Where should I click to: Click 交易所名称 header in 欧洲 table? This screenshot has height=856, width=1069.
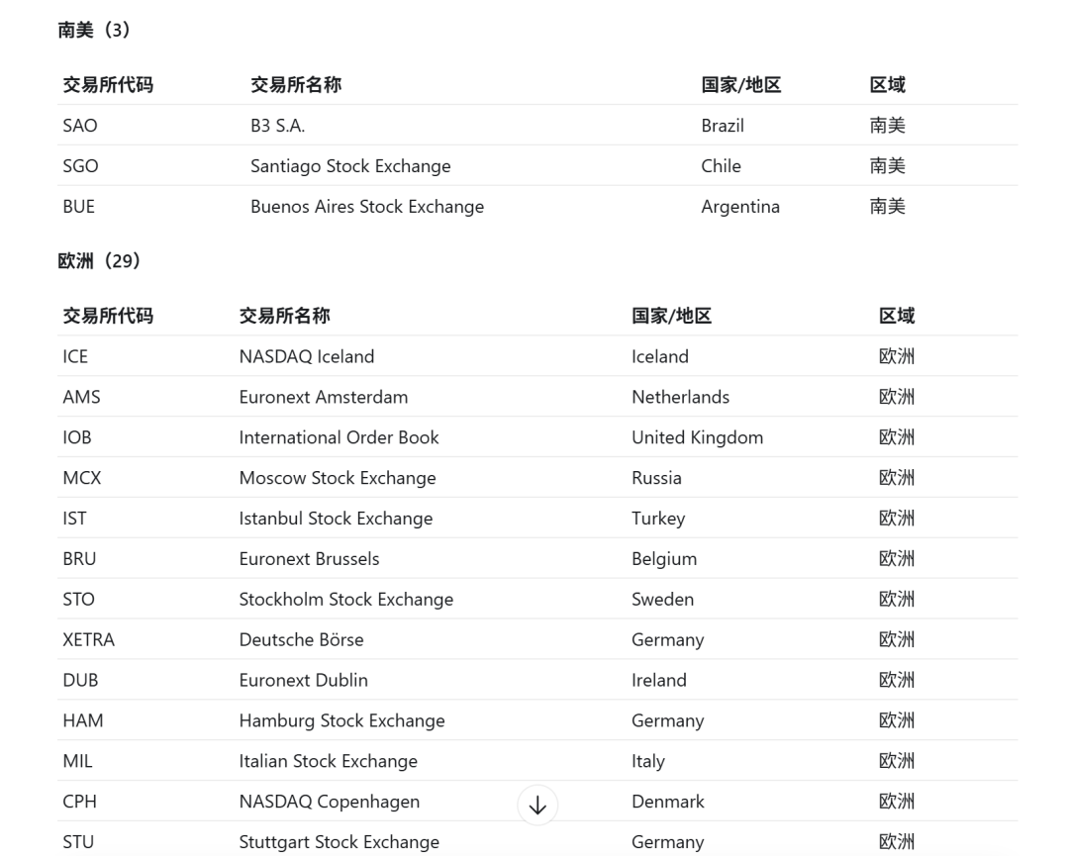click(x=285, y=317)
